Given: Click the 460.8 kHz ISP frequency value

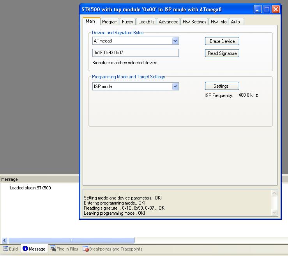Looking at the screenshot, I should coord(248,95).
